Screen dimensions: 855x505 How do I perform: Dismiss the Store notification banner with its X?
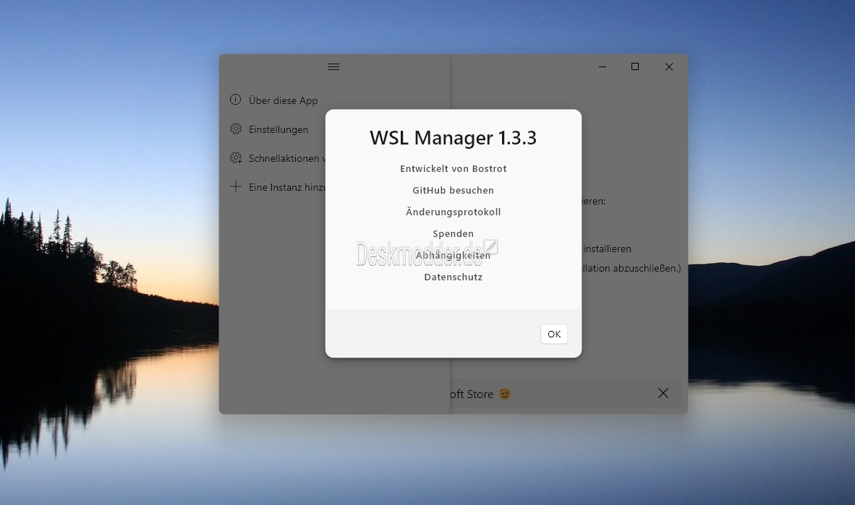tap(663, 393)
